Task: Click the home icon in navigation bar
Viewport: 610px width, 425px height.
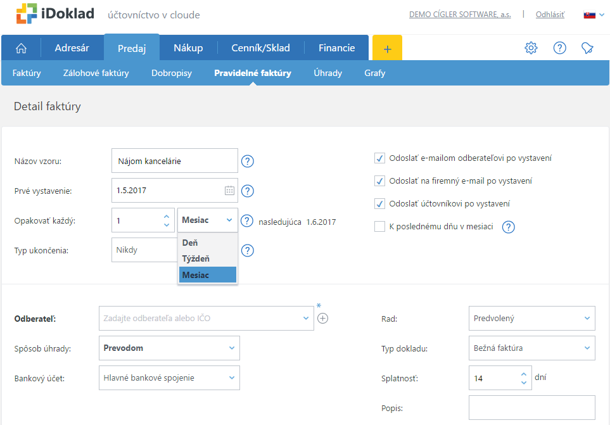Action: click(x=21, y=48)
